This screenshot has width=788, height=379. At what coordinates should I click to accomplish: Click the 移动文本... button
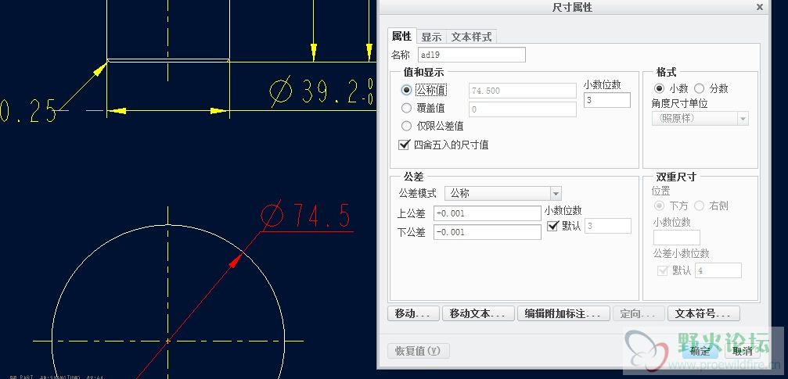tap(478, 313)
